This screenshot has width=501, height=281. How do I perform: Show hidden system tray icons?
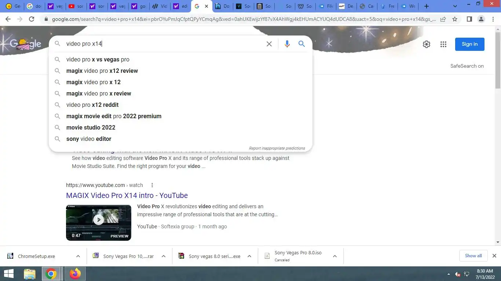point(448,274)
